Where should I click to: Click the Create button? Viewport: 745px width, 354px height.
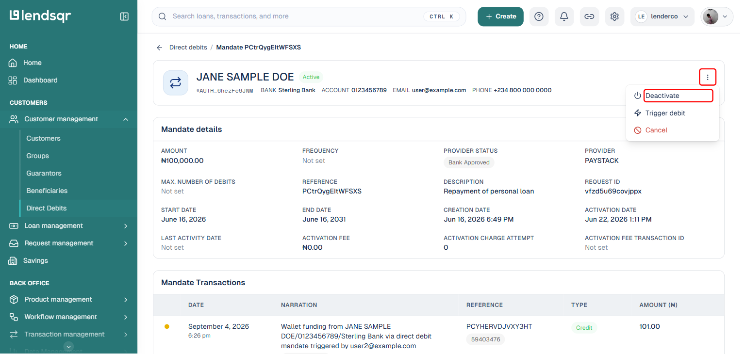[x=500, y=16]
